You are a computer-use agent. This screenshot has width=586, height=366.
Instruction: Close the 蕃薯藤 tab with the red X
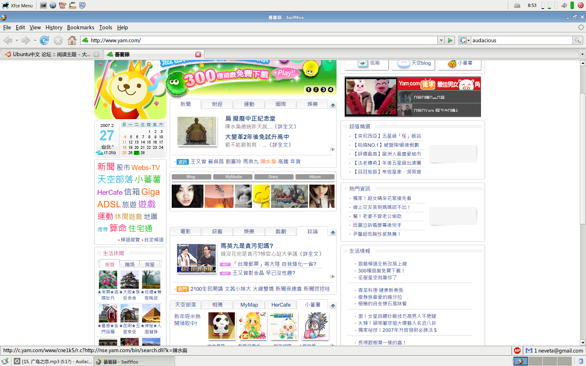[x=198, y=54]
